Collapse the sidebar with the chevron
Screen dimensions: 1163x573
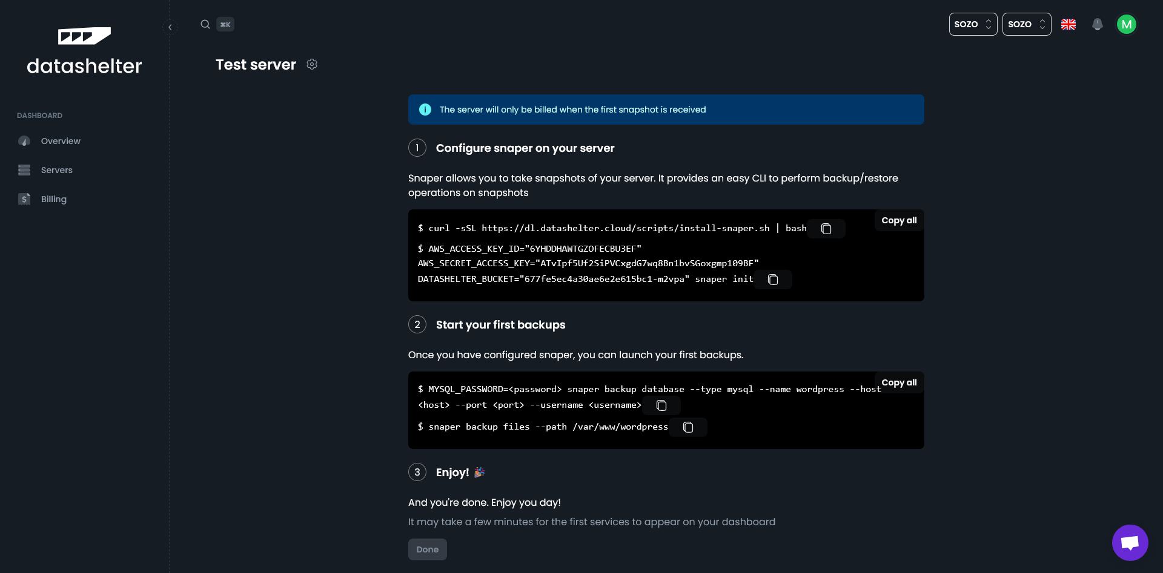(x=170, y=27)
